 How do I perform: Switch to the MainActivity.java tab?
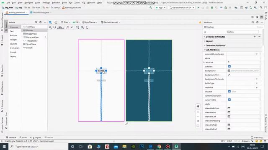41,12
